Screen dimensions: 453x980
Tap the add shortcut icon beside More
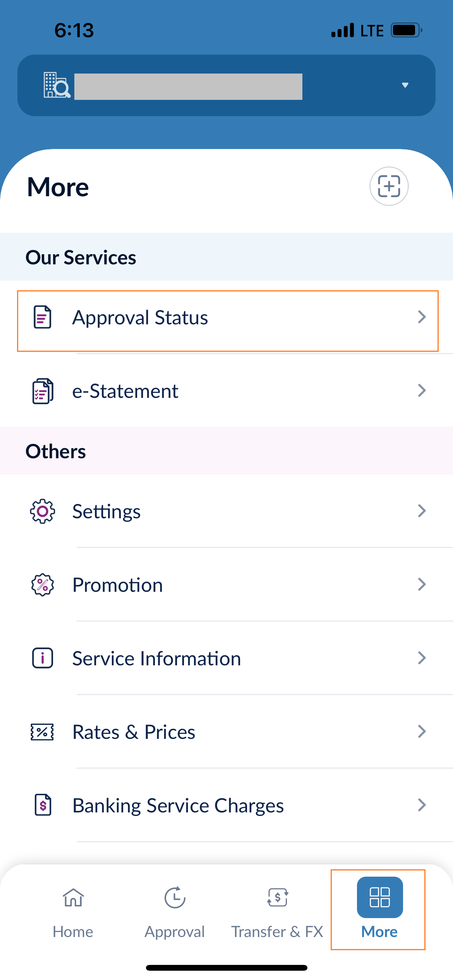[389, 186]
